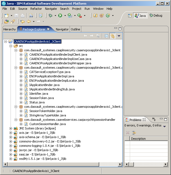Click the Status.java file icon

[26, 102]
